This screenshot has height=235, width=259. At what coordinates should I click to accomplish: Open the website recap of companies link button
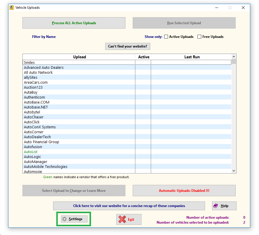[129, 206]
